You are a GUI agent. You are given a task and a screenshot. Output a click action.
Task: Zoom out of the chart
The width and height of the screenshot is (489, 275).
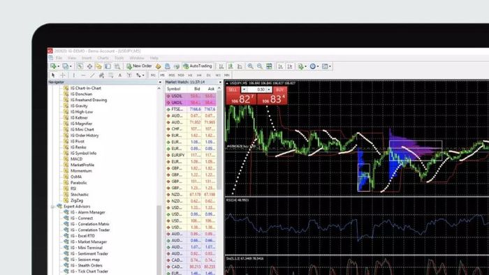coord(259,66)
